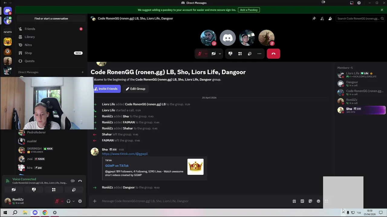Screen dimensions: 387x217
Task: Open Sho's message author name
Action: pyautogui.click(x=105, y=149)
